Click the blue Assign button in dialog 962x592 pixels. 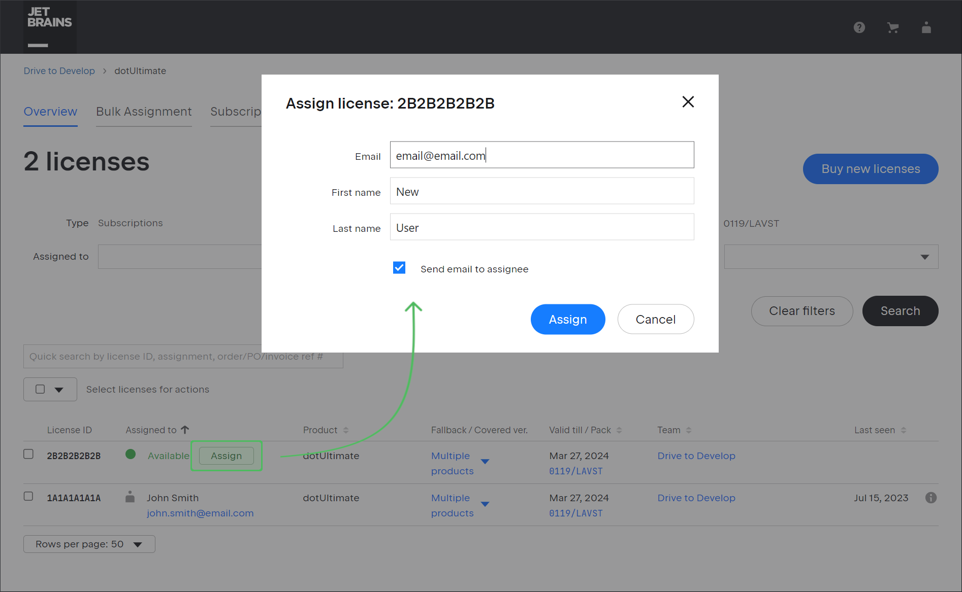(568, 319)
